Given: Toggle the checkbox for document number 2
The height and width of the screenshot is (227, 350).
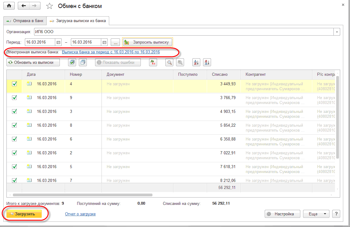Looking at the screenshot, I should (14, 153).
